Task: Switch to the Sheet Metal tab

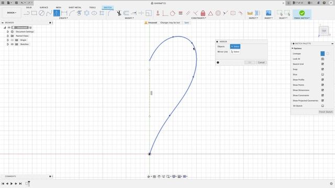Action: tap(75, 7)
